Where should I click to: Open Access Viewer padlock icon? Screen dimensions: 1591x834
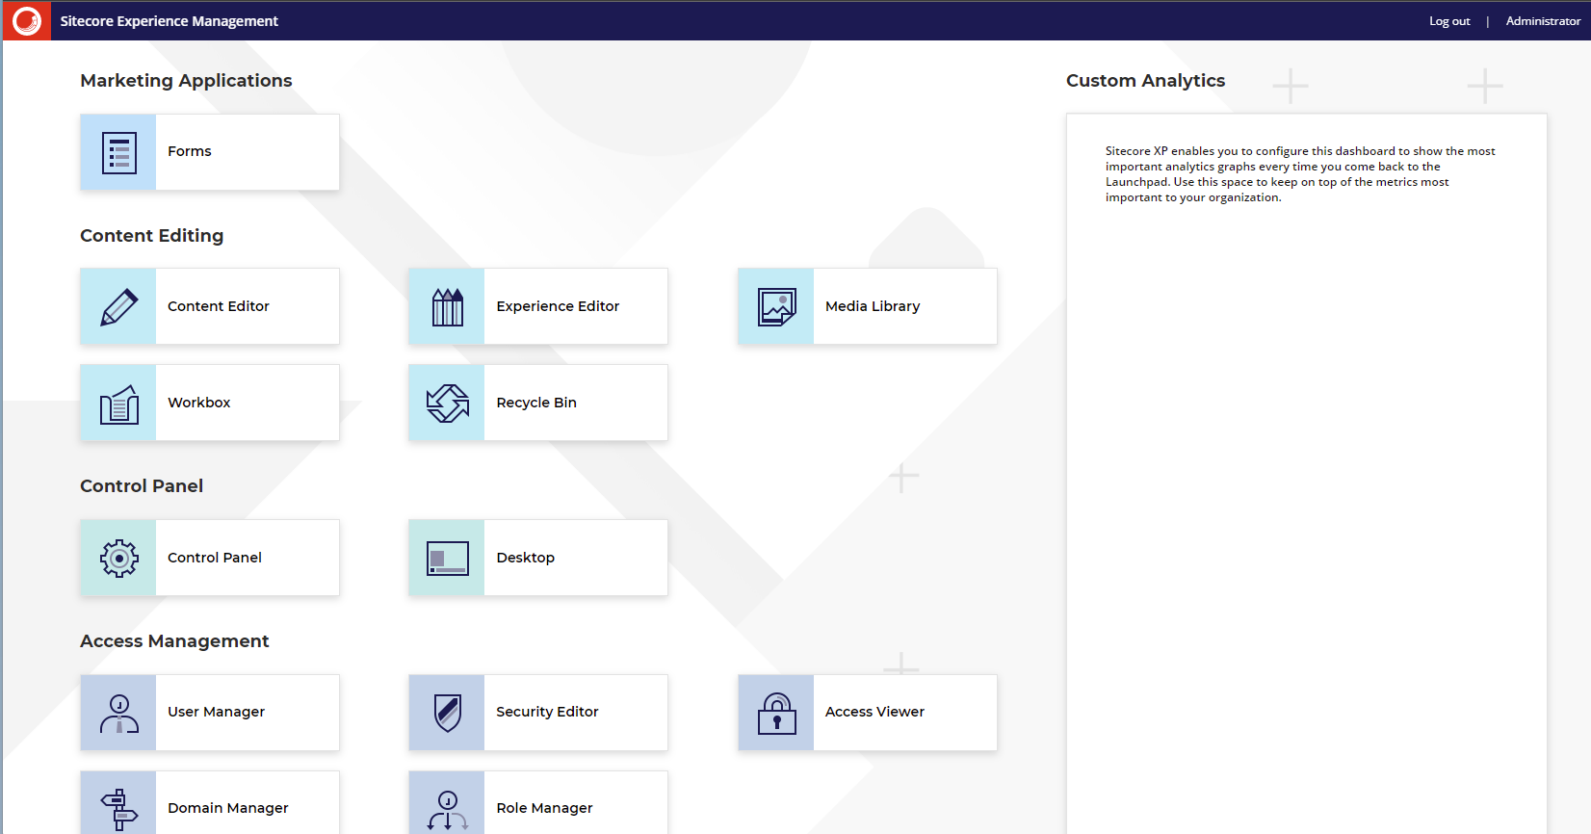pyautogui.click(x=776, y=713)
